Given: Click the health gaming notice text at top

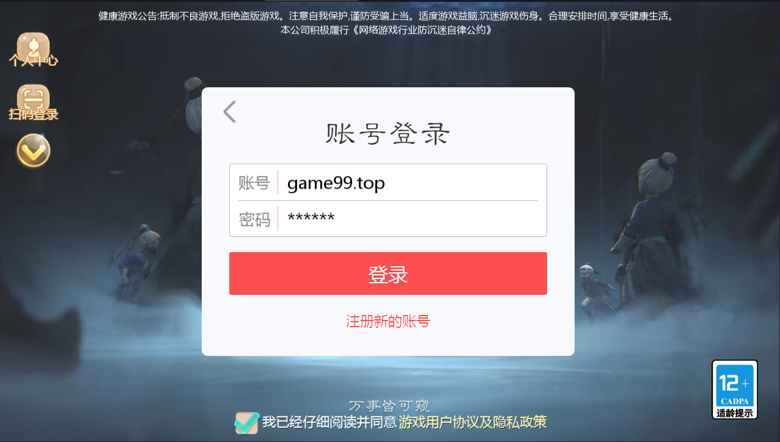Looking at the screenshot, I should coord(386,16).
